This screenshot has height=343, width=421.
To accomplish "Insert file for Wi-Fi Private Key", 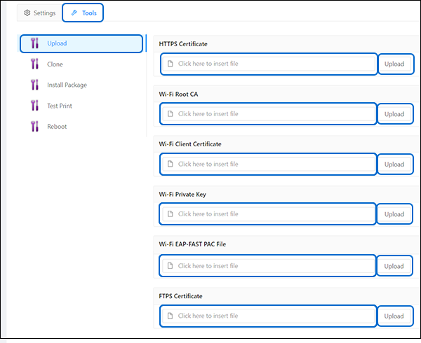I will (x=267, y=214).
